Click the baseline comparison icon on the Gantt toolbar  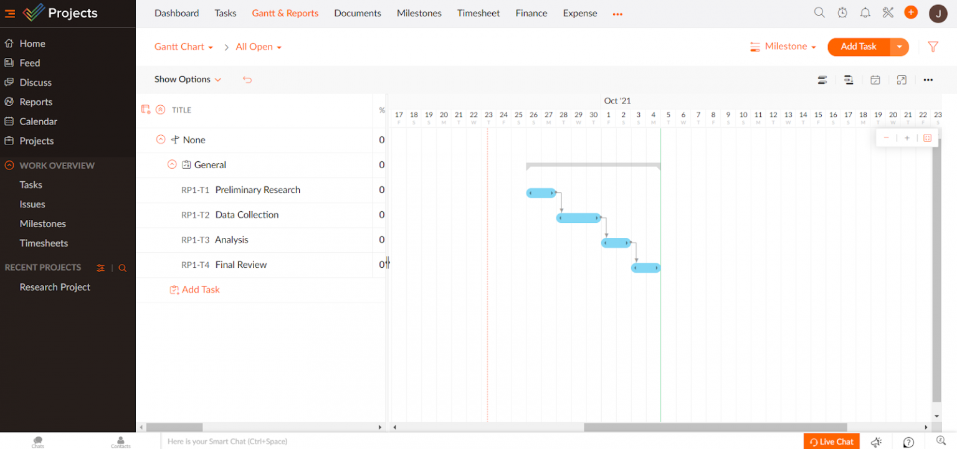849,80
